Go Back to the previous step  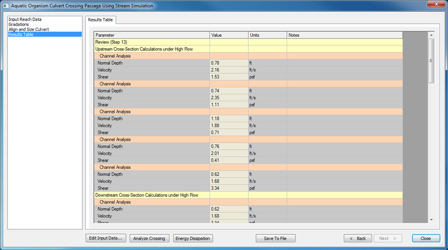[x=358, y=238]
